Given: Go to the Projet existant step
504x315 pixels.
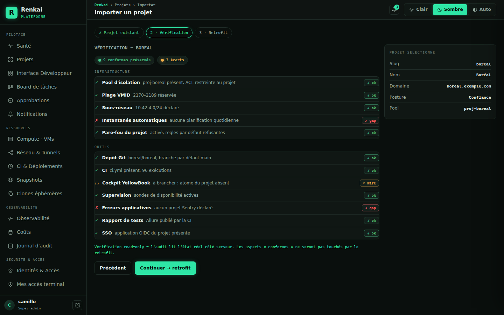Looking at the screenshot, I should 119,33.
